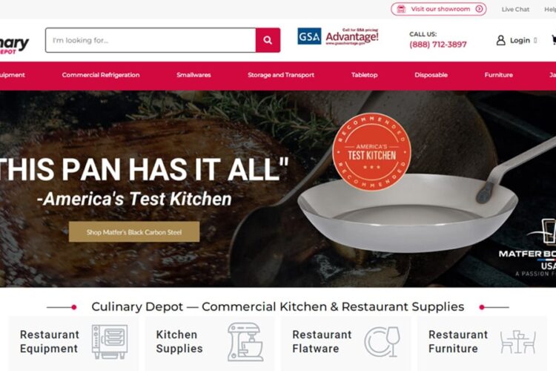
Task: Click the user profile icon beside Login
Action: (x=500, y=40)
